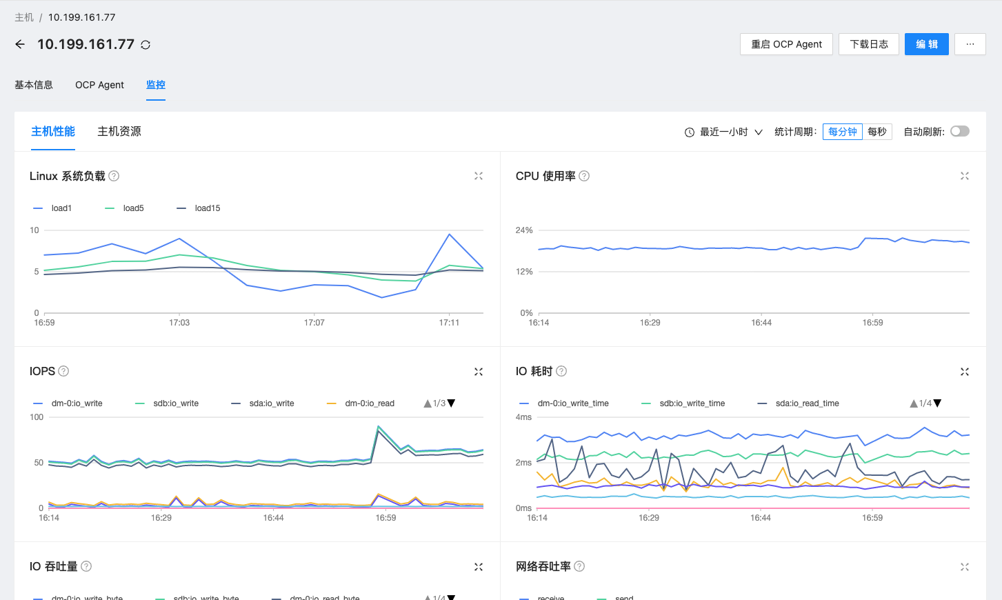
Task: Toggle load15 series in legend
Action: tap(199, 208)
